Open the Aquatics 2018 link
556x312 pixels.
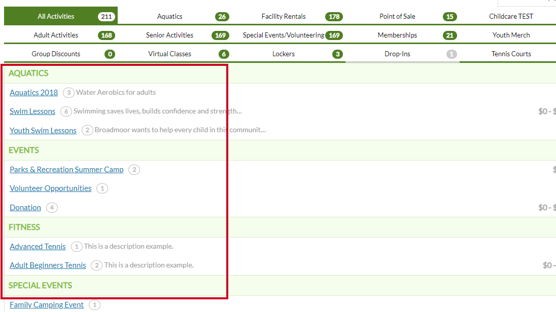pos(33,92)
